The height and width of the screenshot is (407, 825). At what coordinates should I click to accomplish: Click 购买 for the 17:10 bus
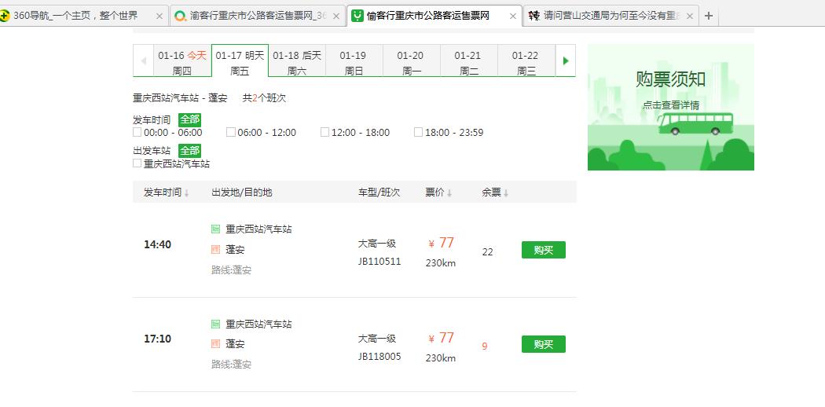tap(543, 344)
